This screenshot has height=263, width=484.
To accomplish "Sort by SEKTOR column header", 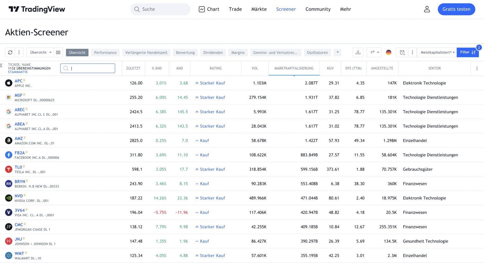I will (435, 68).
